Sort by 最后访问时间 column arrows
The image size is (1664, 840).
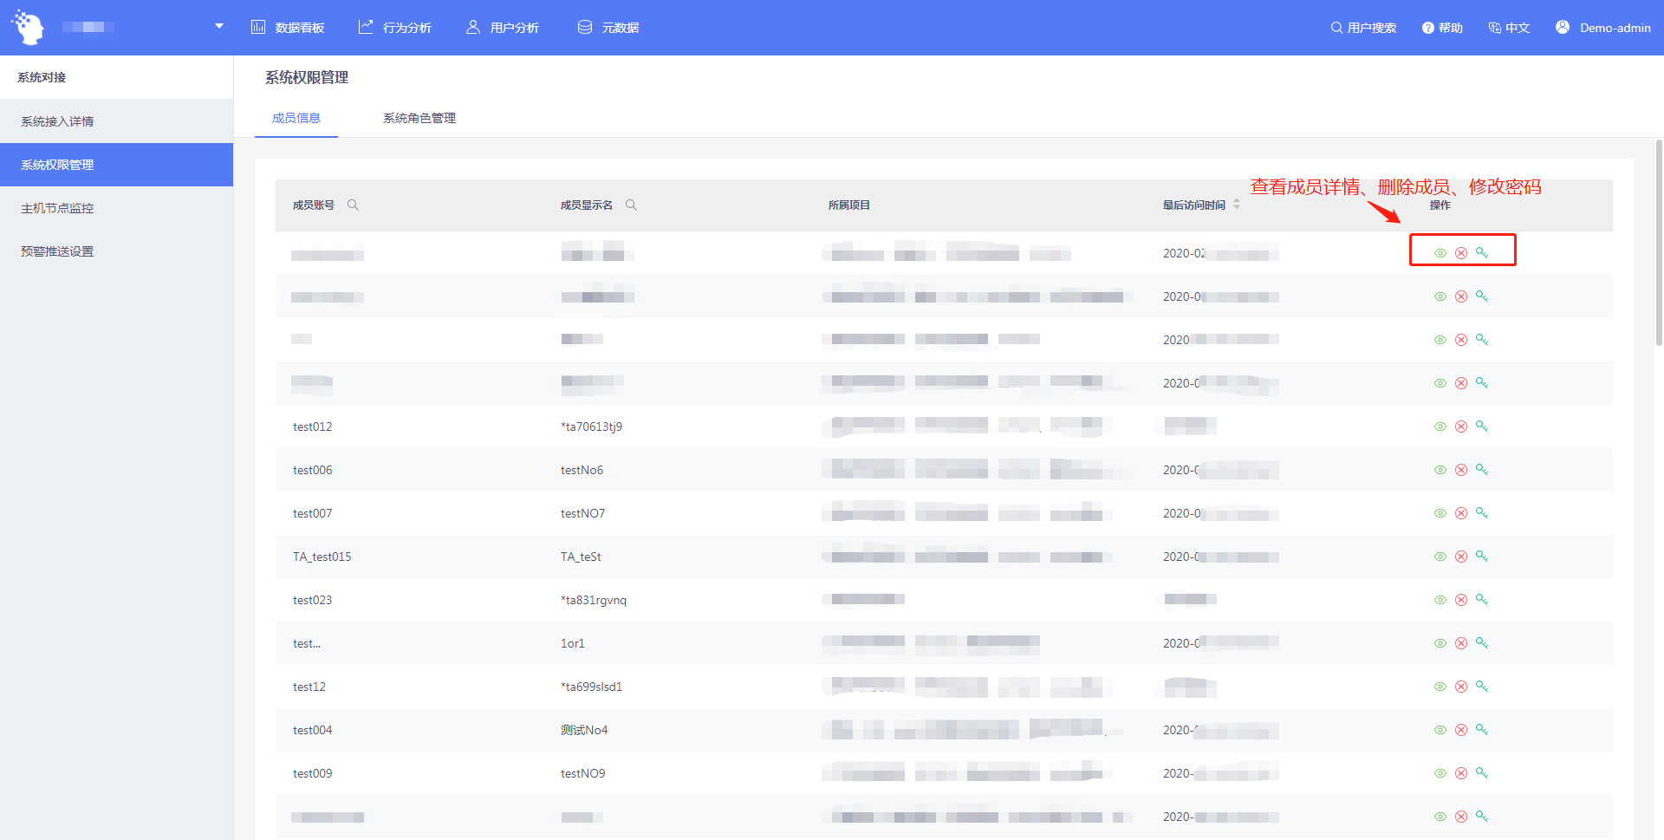[x=1237, y=205]
